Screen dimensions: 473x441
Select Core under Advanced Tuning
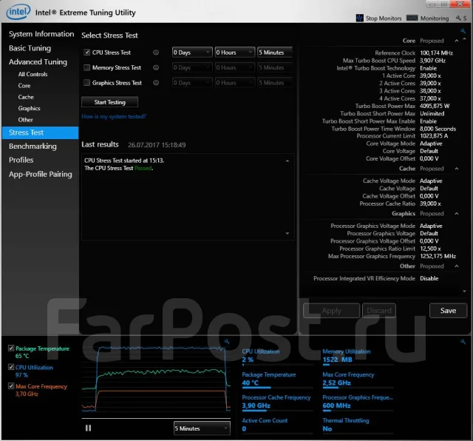pos(24,86)
